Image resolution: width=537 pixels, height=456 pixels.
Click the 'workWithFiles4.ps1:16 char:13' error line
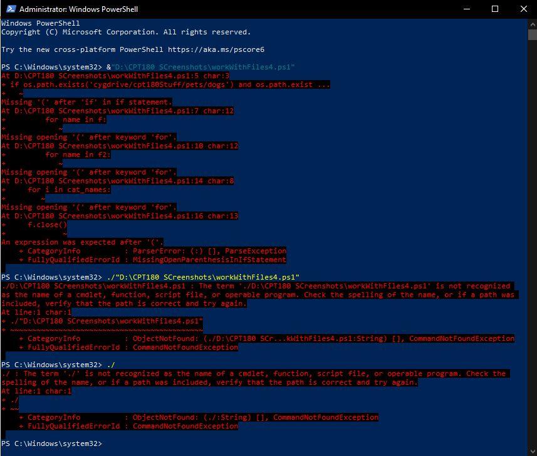[x=120, y=216]
